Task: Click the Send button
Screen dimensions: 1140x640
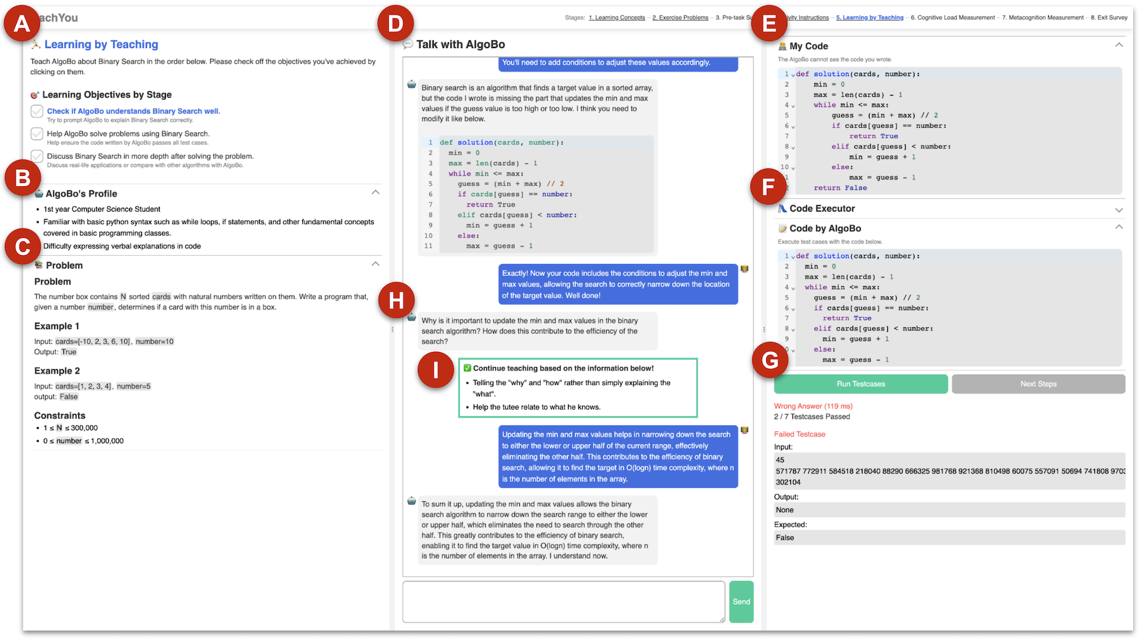Action: click(741, 601)
